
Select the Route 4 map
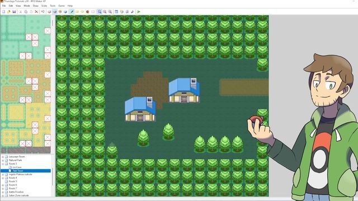click(x=13, y=178)
